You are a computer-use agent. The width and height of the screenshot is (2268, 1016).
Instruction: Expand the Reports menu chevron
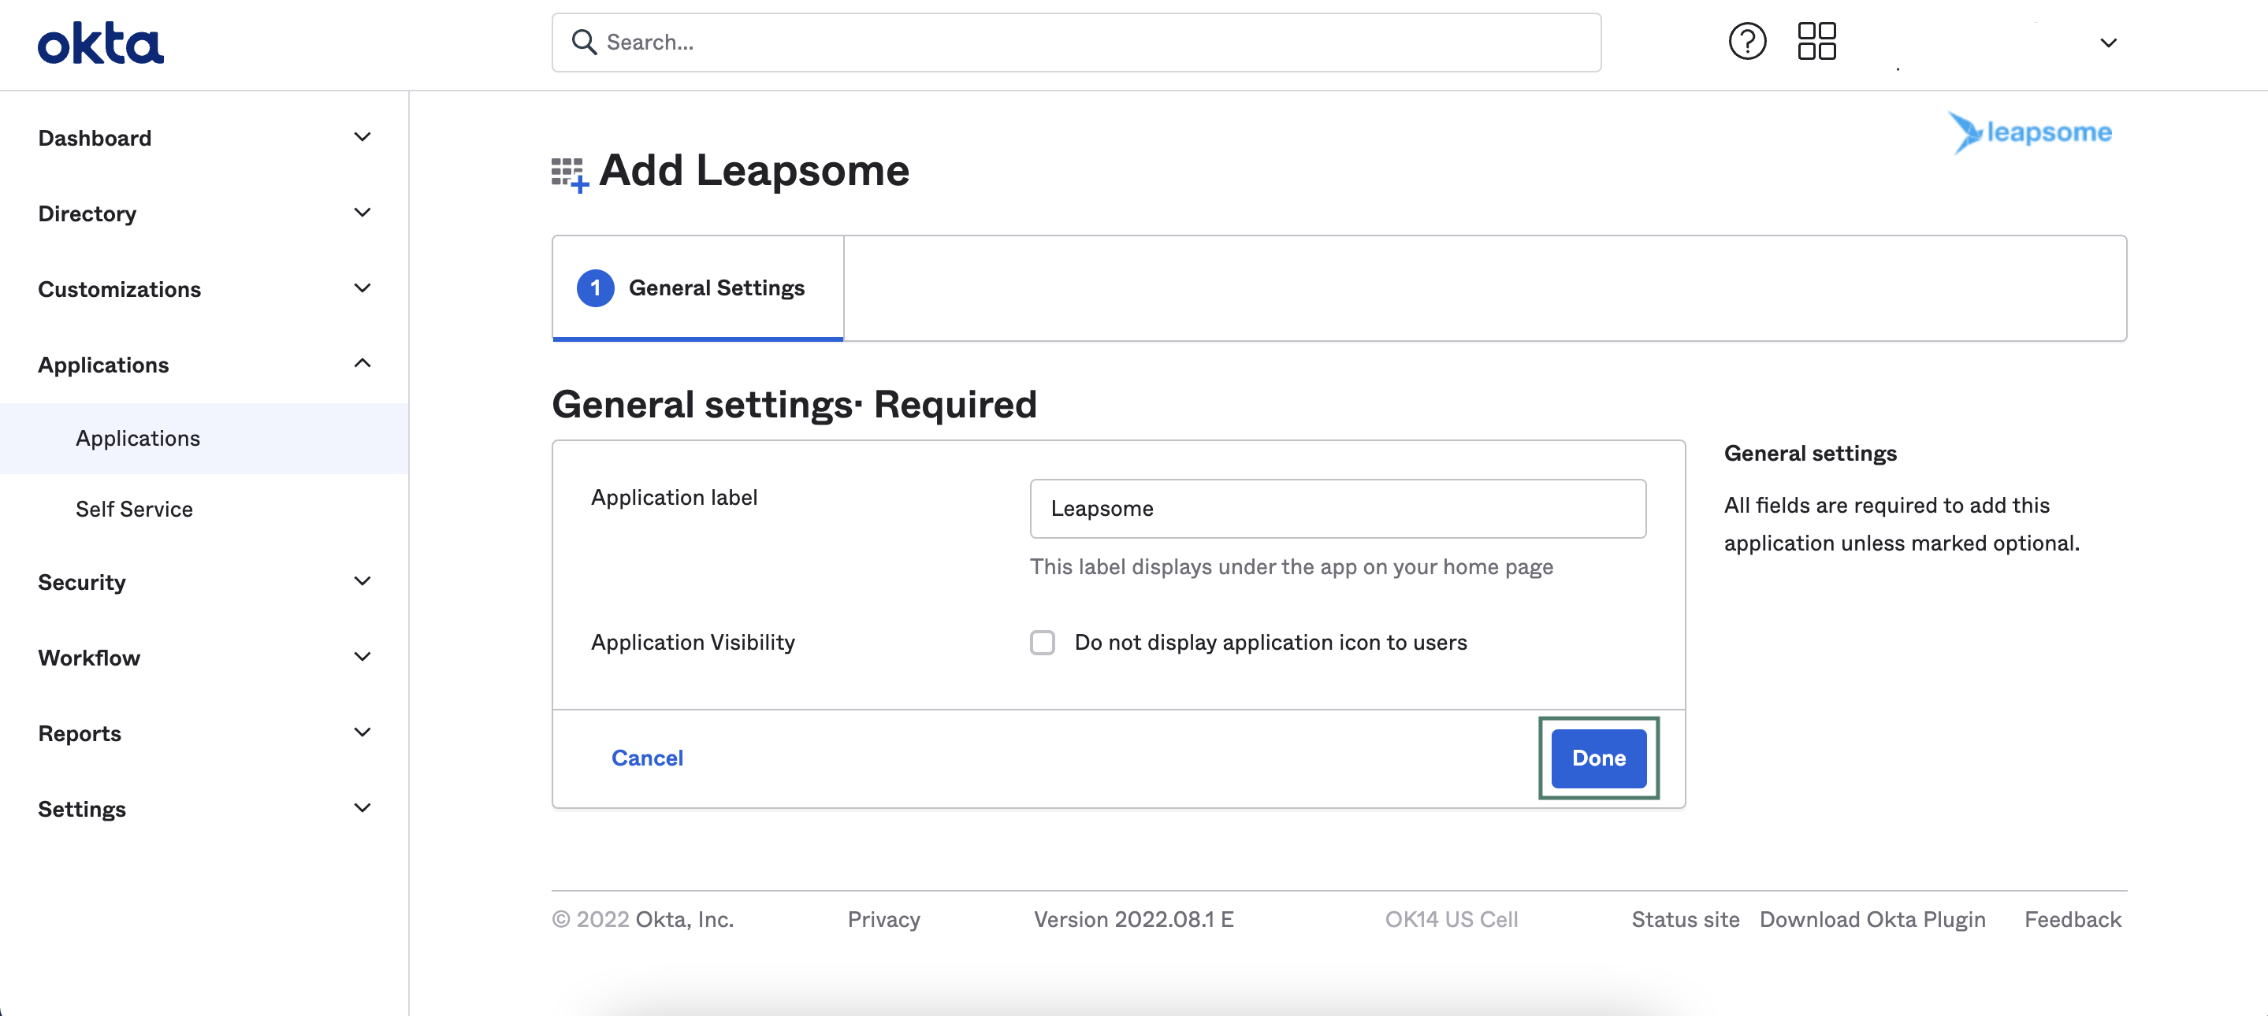362,732
